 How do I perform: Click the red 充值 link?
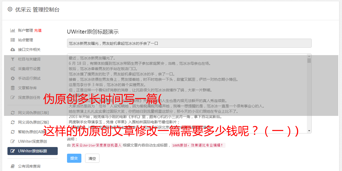click(38, 30)
